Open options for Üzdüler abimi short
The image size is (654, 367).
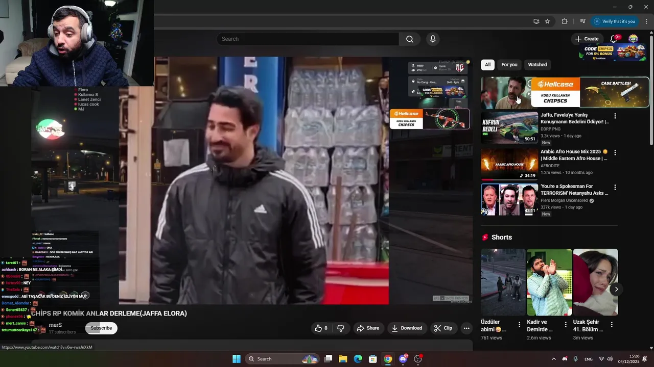coord(520,325)
